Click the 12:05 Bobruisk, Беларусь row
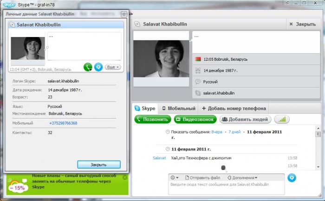Screen dimensions: 325x201 pos(256,59)
